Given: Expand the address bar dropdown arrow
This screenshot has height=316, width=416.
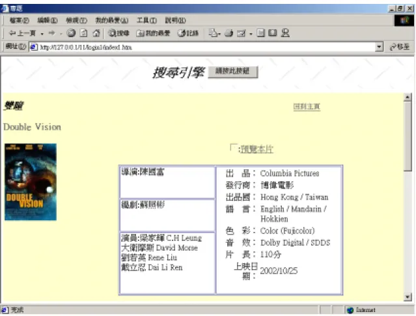Looking at the screenshot, I should (x=380, y=47).
